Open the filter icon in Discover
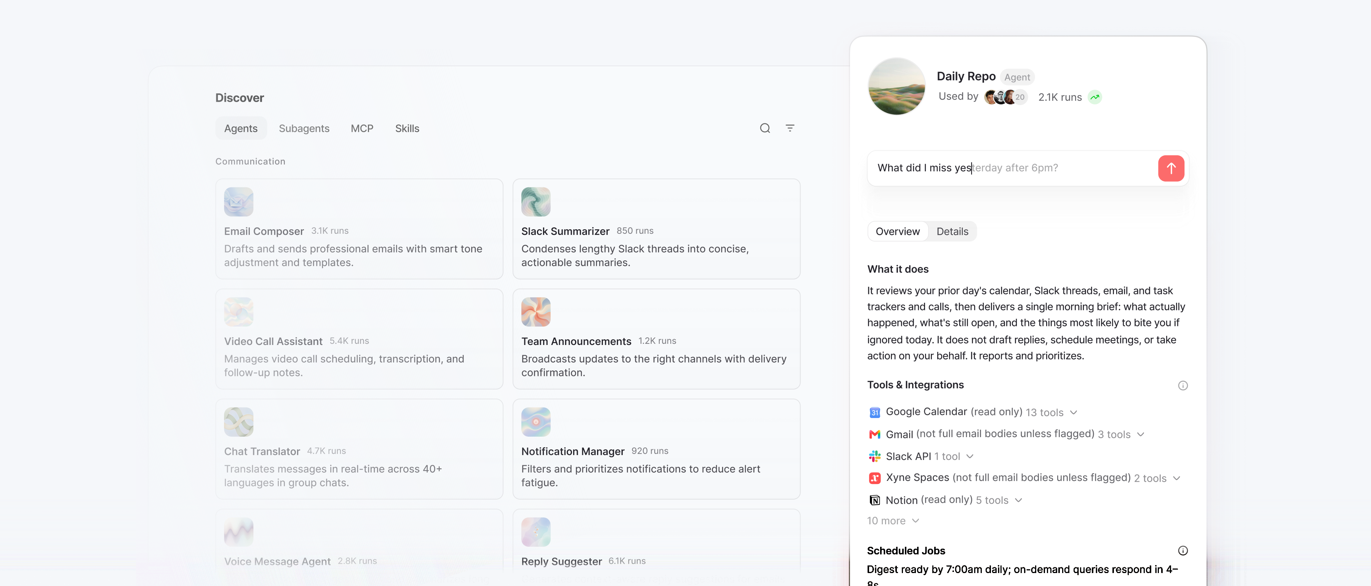Screen dimensions: 1371x586 tap(790, 128)
